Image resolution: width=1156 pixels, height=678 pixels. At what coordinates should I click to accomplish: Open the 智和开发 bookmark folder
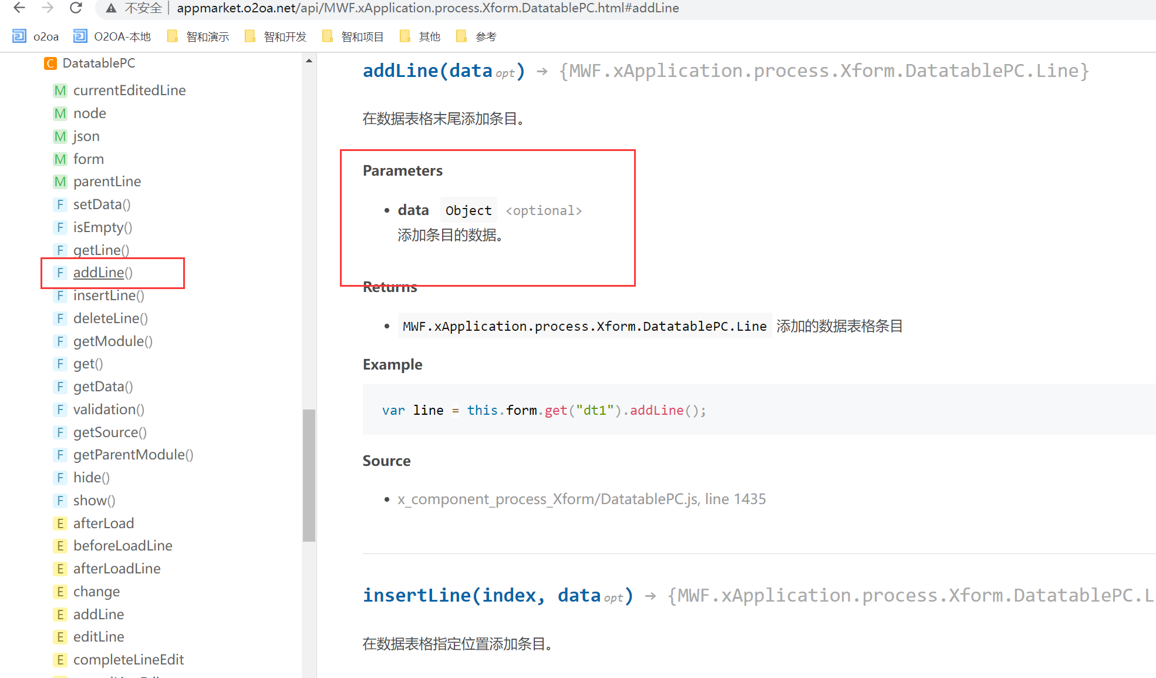[276, 36]
